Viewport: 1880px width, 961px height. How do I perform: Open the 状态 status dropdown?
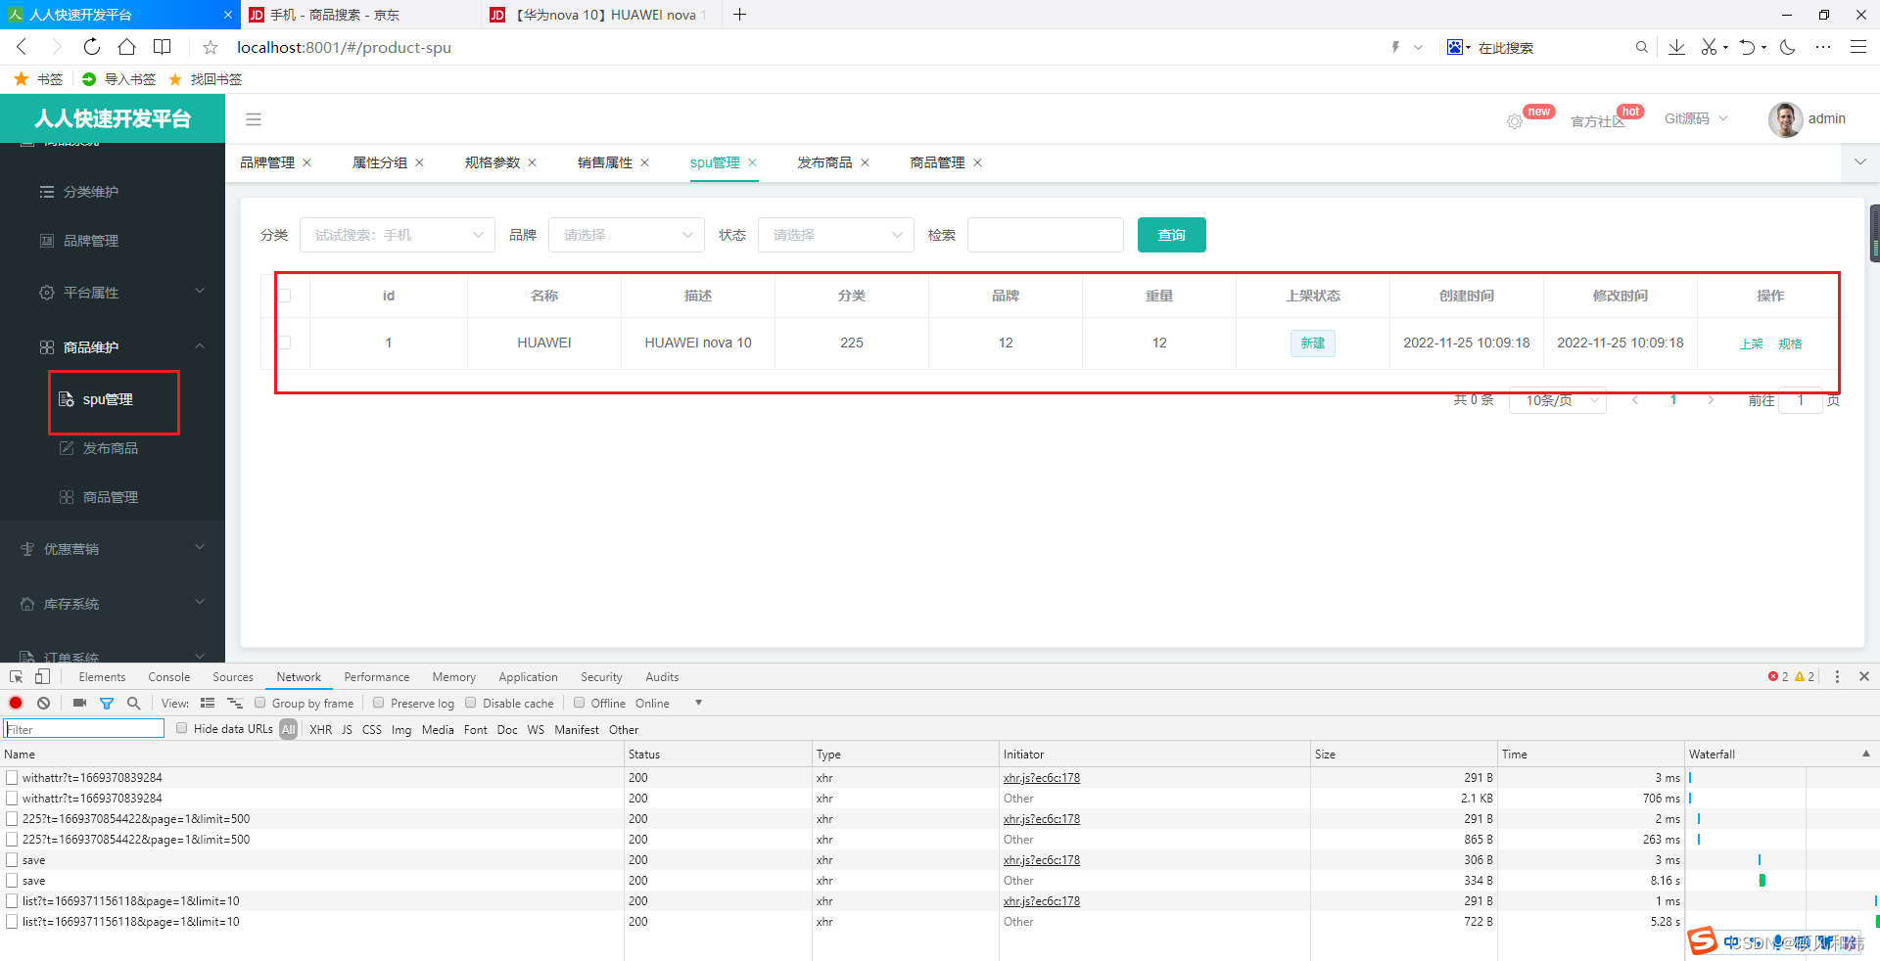tap(836, 235)
